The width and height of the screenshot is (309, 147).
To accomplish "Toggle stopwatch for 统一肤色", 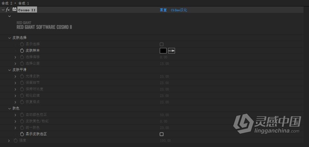I will [22, 128].
